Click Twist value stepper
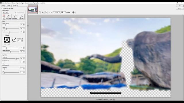 tap(24, 32)
